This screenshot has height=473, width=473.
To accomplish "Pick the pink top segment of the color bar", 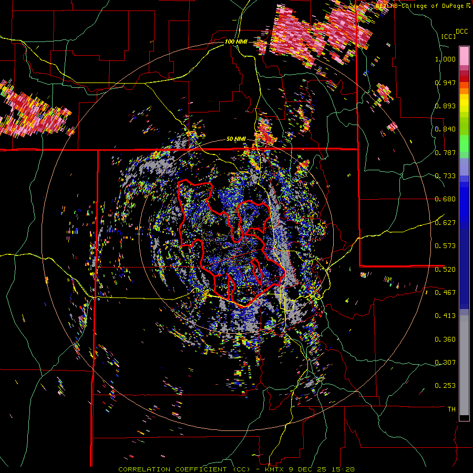I will 464,56.
